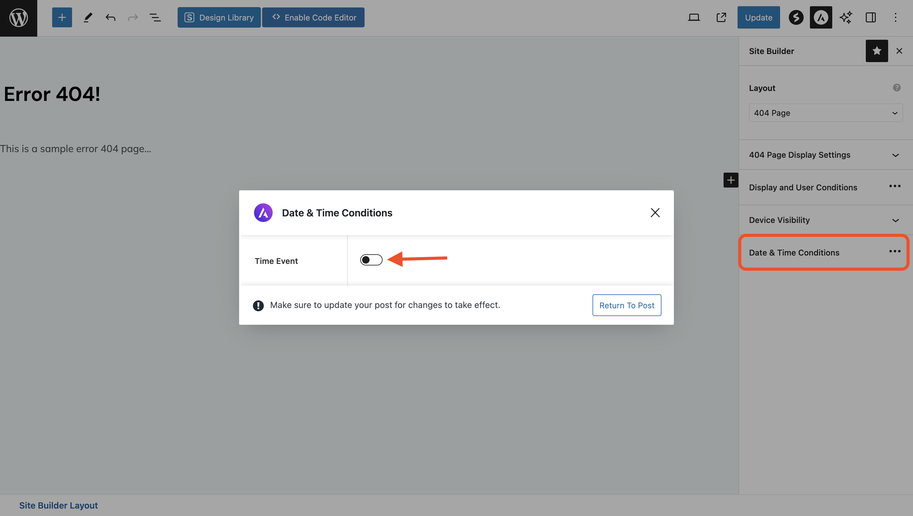
Task: Click the Update button
Action: pos(758,17)
